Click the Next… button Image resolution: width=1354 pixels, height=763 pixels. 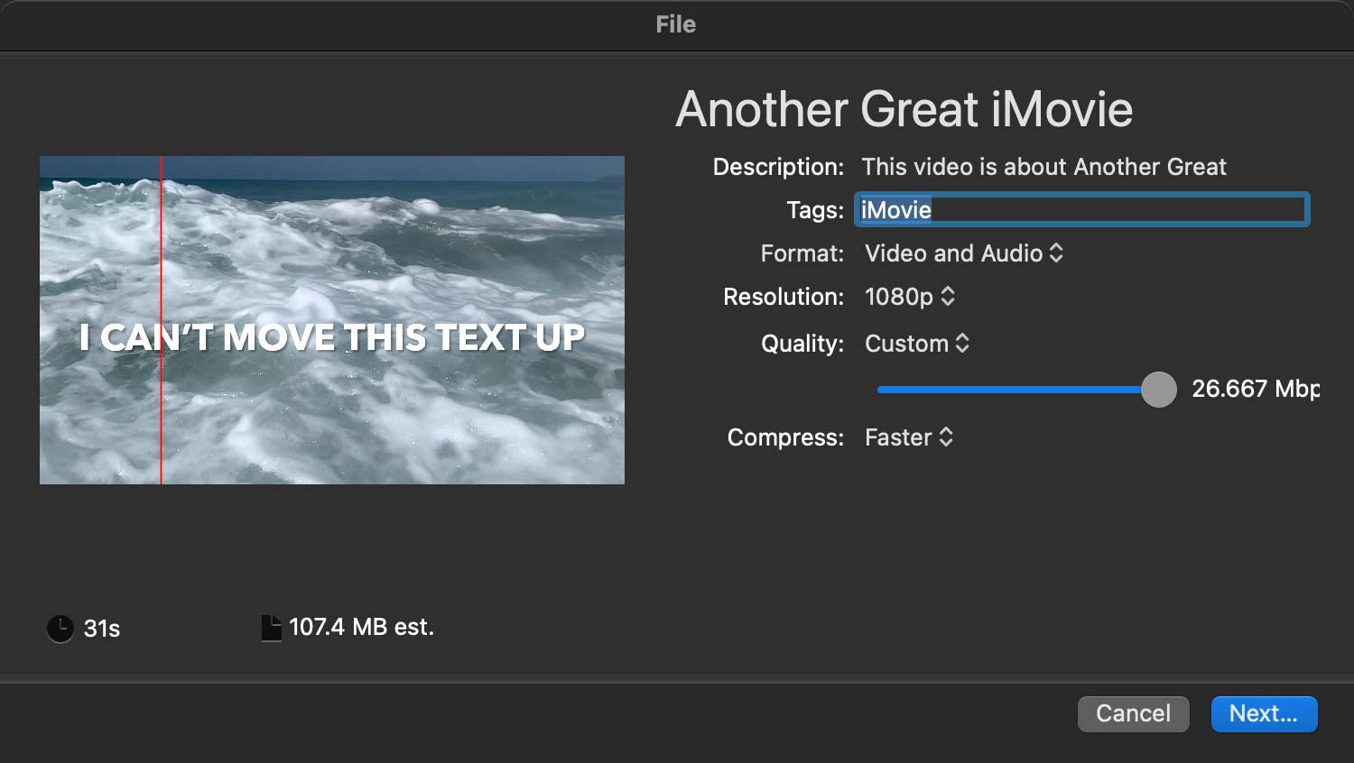[x=1264, y=713]
